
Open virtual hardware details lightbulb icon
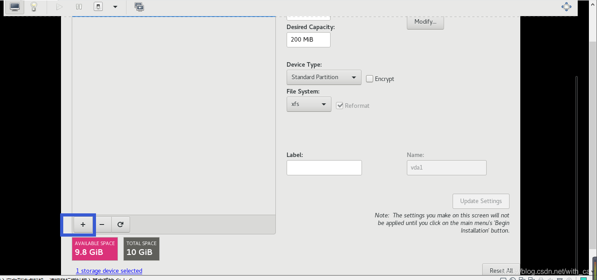pos(34,7)
